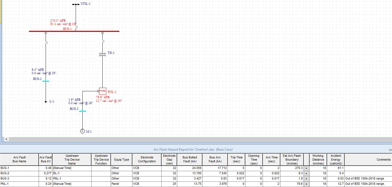Click the cyan BUS-2 bus bar
This screenshot has width=392, height=187.
pyautogui.click(x=46, y=81)
